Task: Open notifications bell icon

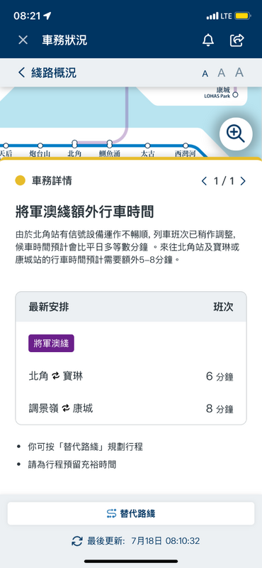Action: coord(207,40)
